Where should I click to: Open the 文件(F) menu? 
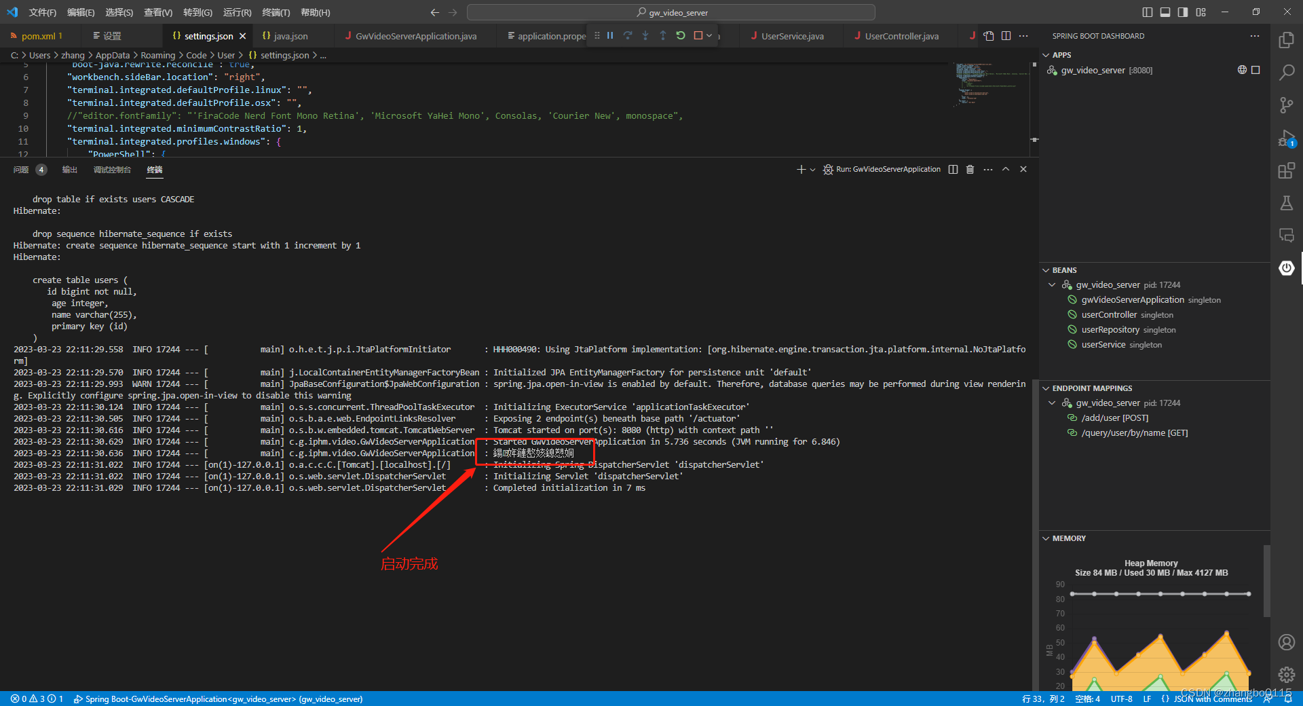pos(43,12)
